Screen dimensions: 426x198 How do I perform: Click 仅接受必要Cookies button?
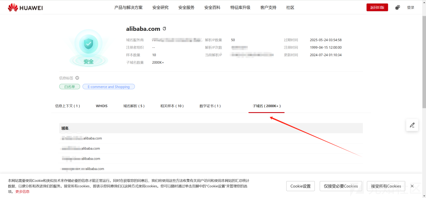[341, 186]
